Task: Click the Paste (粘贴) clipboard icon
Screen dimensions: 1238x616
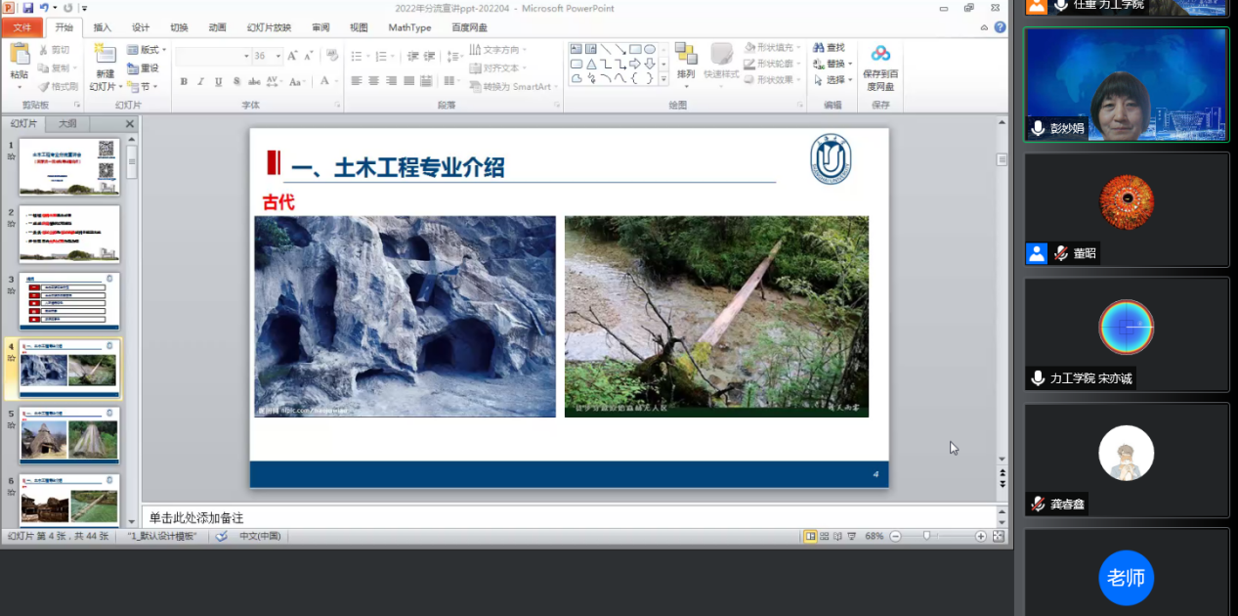Action: 19,57
